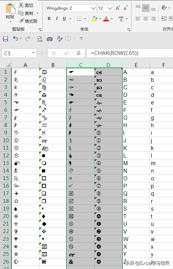
Task: Undo the last action
Action: click(x=16, y=39)
